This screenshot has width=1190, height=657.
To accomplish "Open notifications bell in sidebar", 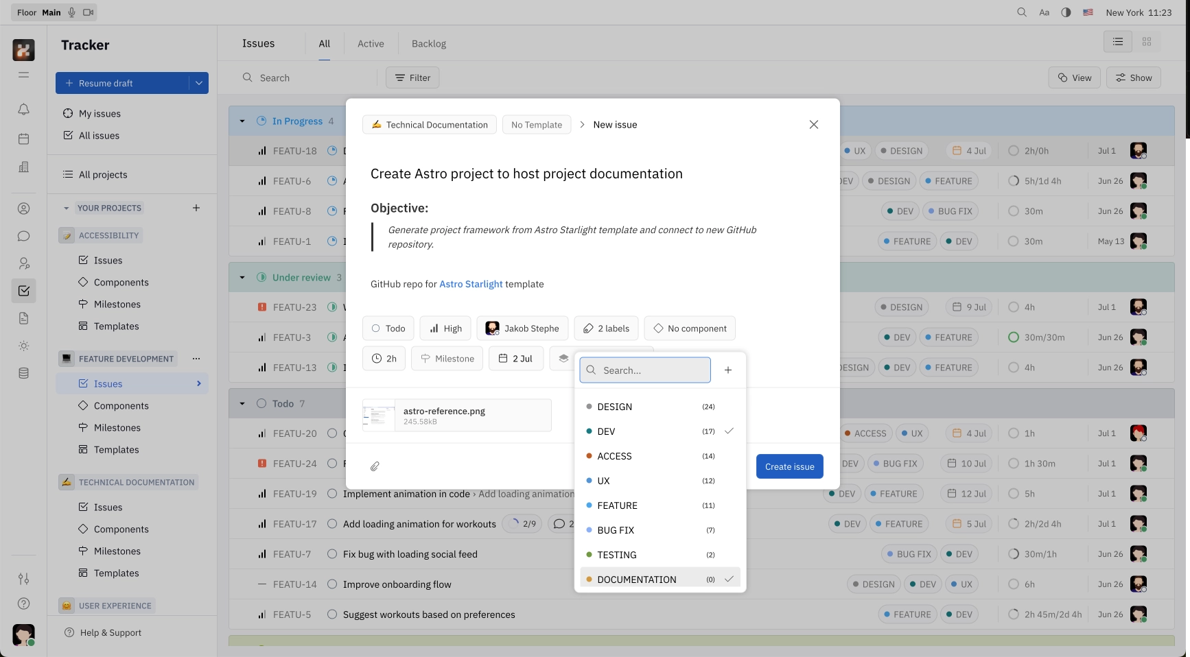I will [x=23, y=109].
